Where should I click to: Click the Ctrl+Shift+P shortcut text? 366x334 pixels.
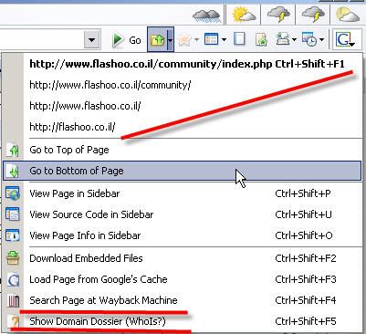click(x=303, y=193)
